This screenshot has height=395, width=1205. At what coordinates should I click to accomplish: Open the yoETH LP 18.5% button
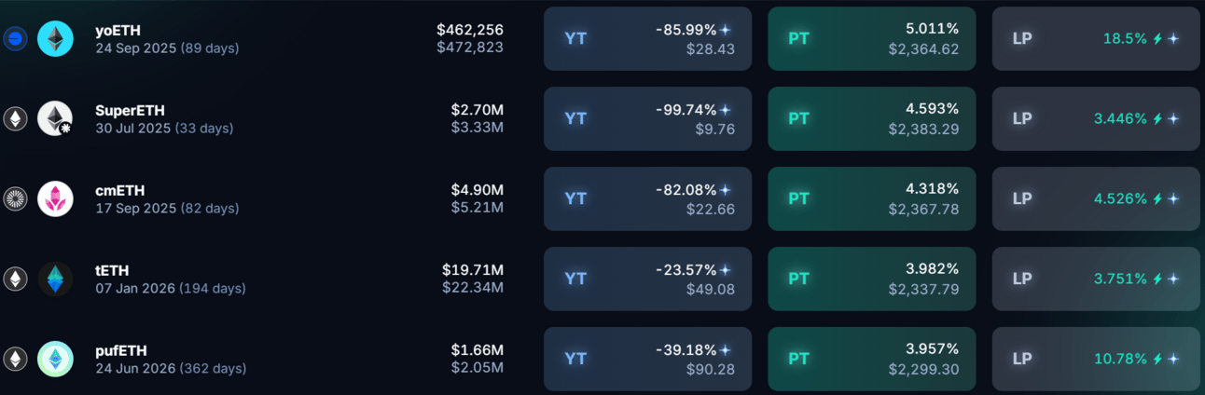[1096, 39]
